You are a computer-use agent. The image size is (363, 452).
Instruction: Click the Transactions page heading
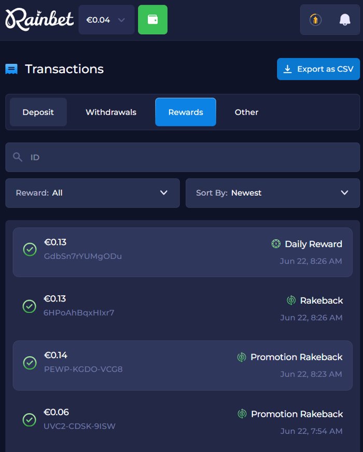pyautogui.click(x=64, y=69)
